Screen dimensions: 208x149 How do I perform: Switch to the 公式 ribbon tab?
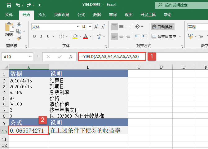click(81, 15)
